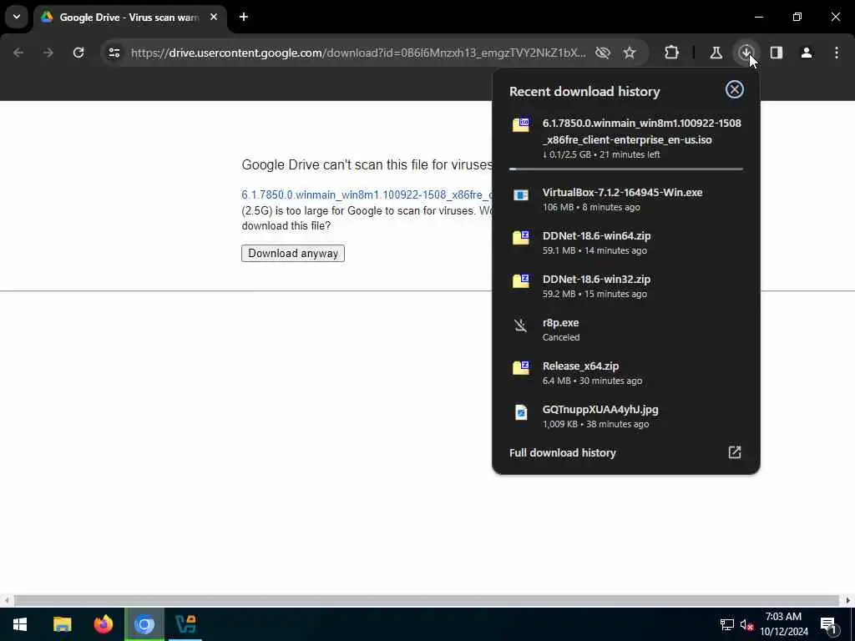Open the tab search dropdown arrow

pyautogui.click(x=17, y=17)
